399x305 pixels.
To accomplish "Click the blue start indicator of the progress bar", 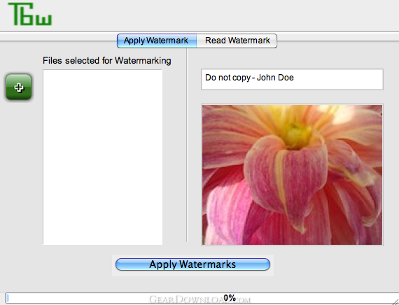I will click(8, 298).
